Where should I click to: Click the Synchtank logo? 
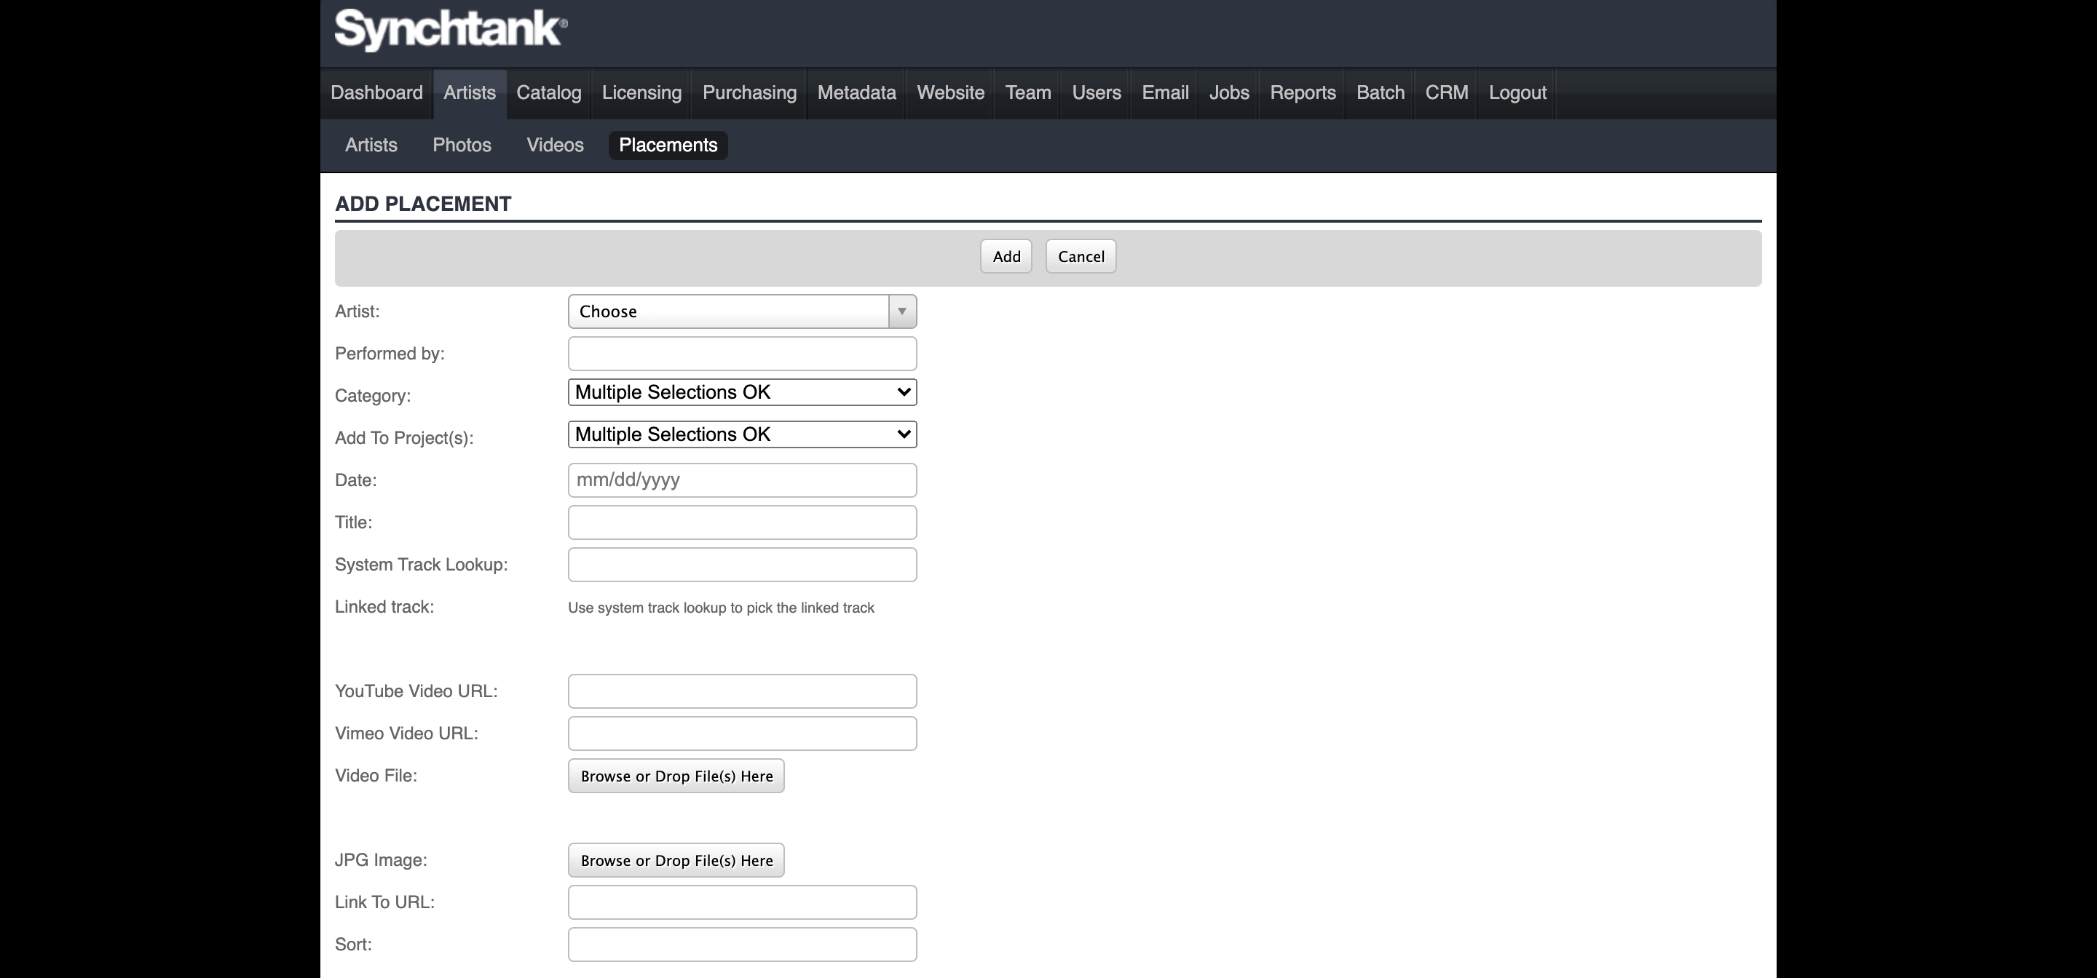(450, 30)
